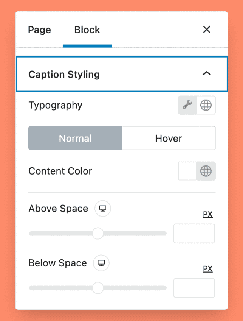This screenshot has height=321, width=243.
Task: Collapse the Caption Styling section
Action: (206, 75)
